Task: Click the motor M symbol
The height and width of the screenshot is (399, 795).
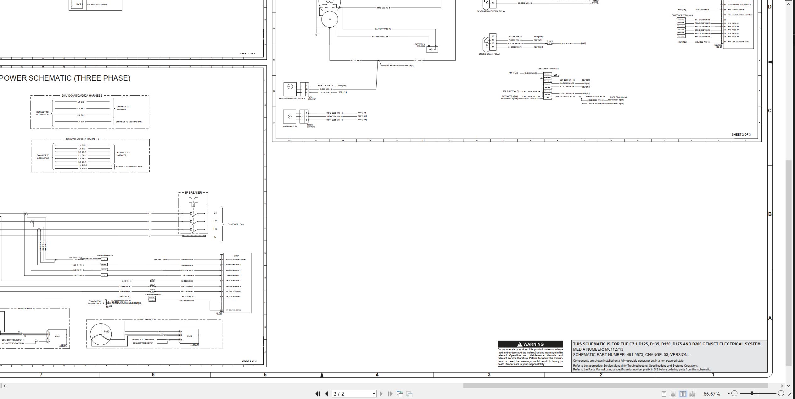Action: pyautogui.click(x=330, y=19)
